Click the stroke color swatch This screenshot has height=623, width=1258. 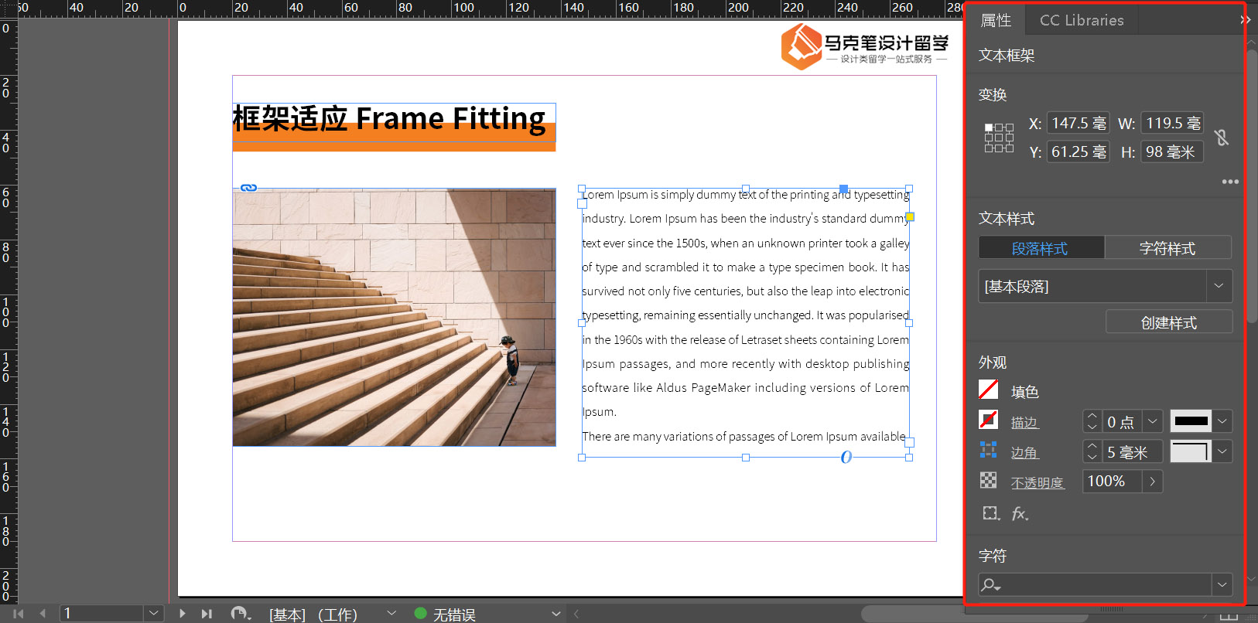point(988,420)
